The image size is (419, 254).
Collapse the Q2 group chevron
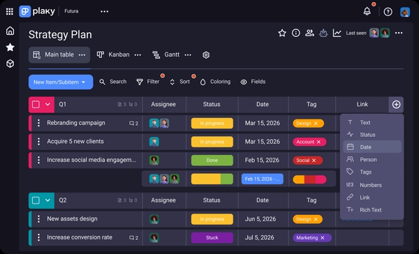click(x=47, y=200)
